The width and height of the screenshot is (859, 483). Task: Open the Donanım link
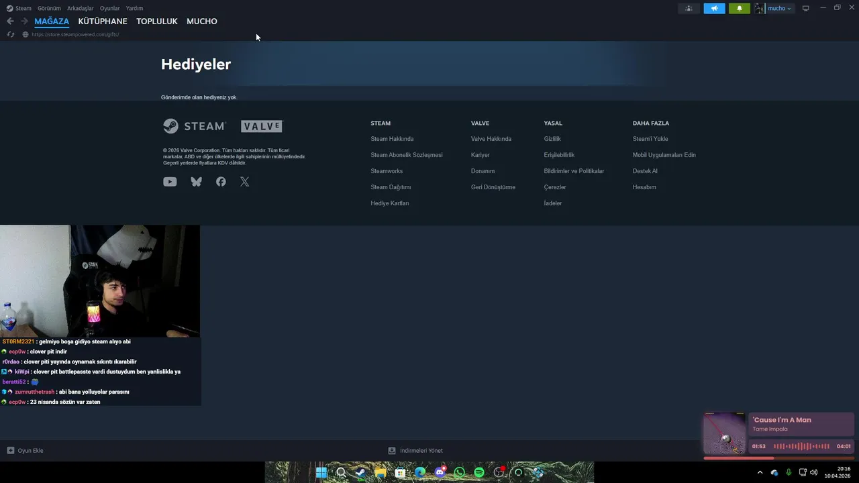click(483, 171)
